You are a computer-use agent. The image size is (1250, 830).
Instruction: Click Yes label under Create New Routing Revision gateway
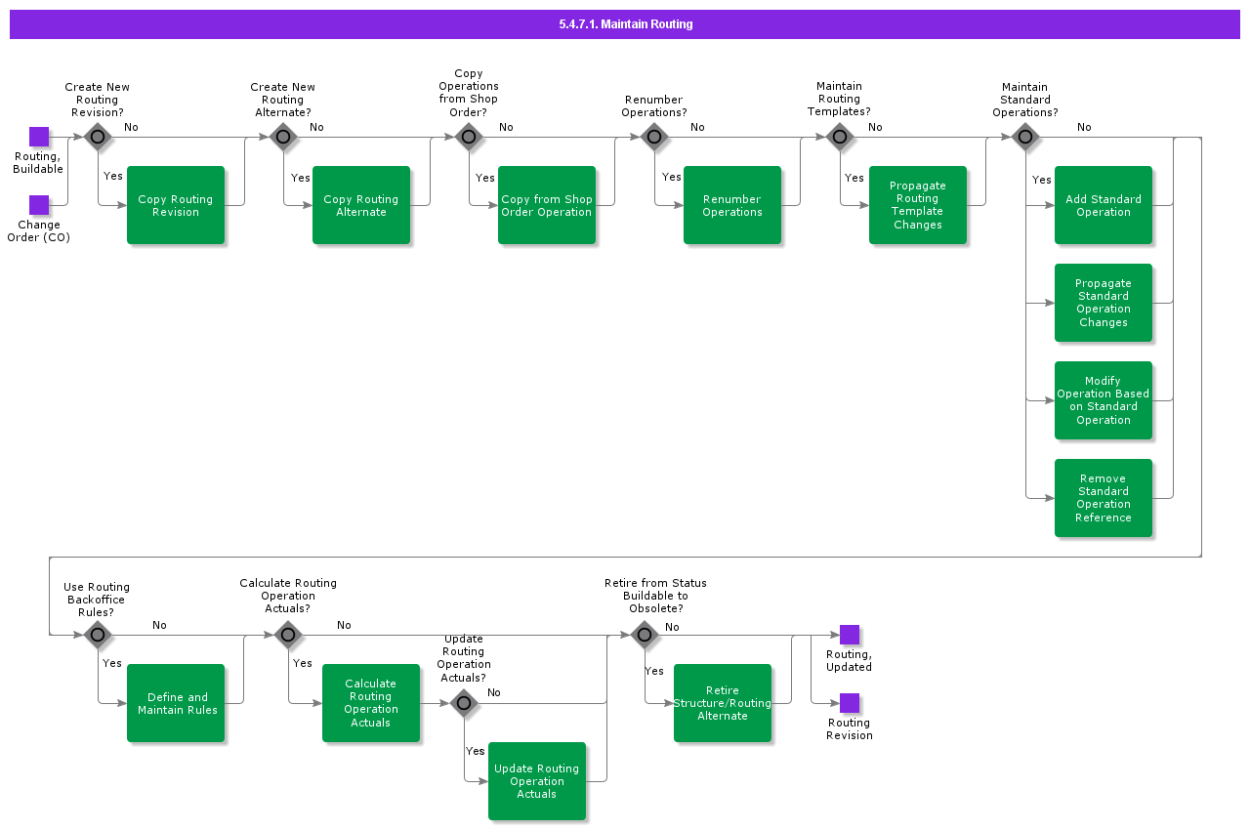[x=113, y=176]
